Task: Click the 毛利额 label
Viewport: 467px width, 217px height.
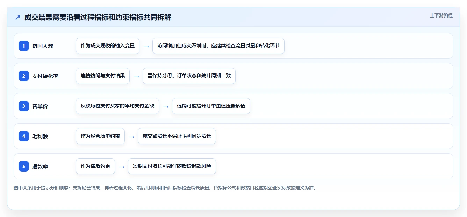Action: tap(40, 136)
